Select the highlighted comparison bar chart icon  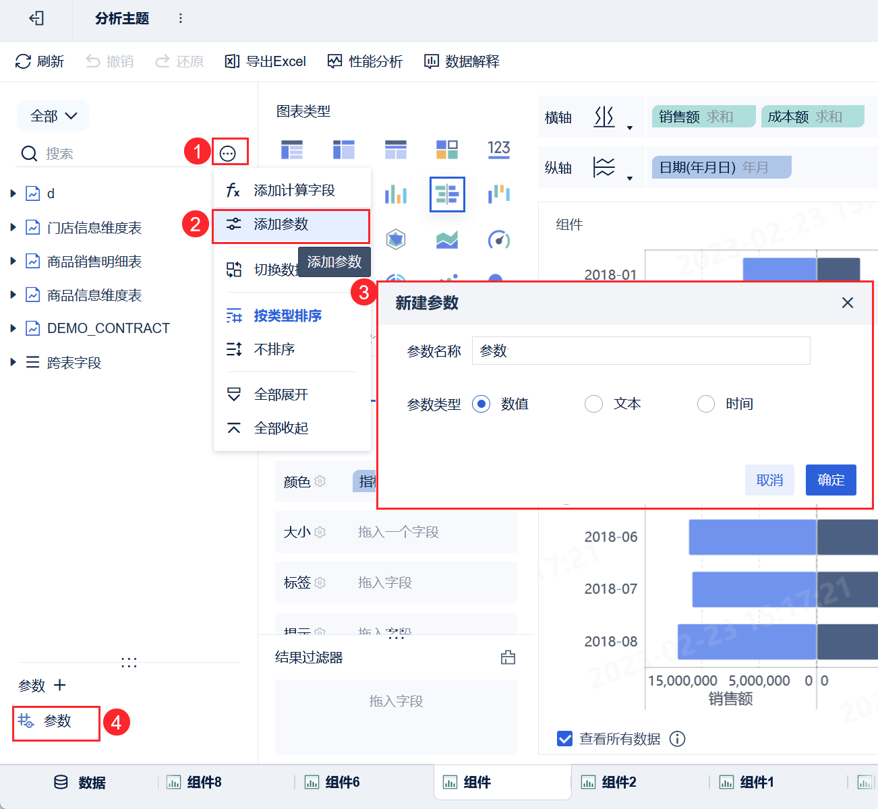tap(447, 194)
